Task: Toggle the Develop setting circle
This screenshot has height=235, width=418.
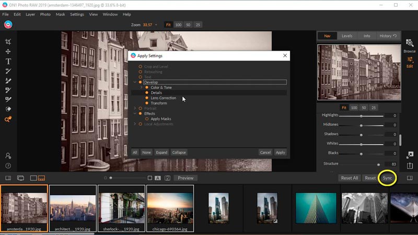Action: pos(140,82)
